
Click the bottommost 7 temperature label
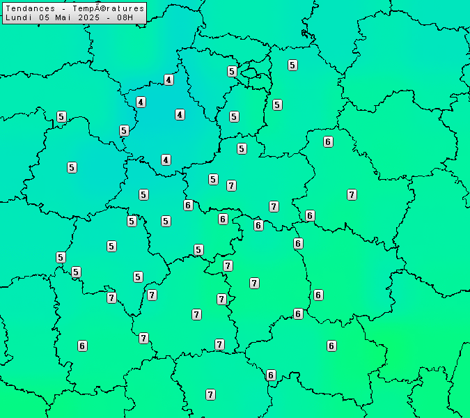click(210, 394)
